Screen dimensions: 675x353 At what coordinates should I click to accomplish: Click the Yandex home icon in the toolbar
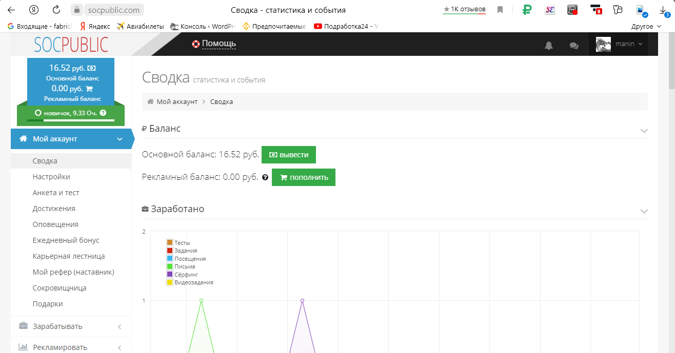[34, 10]
